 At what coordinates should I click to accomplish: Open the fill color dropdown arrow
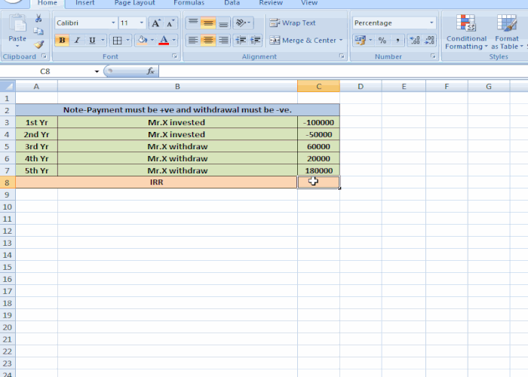[x=152, y=41]
